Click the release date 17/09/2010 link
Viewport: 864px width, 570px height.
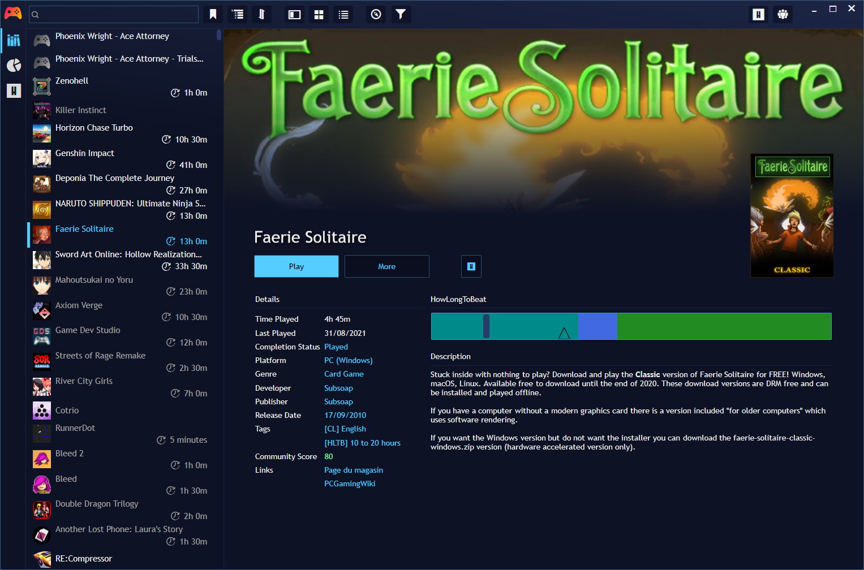click(345, 415)
